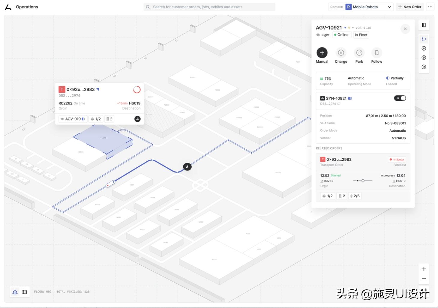Open the panel layout icon at top right
This screenshot has height=308, width=438.
[424, 25]
